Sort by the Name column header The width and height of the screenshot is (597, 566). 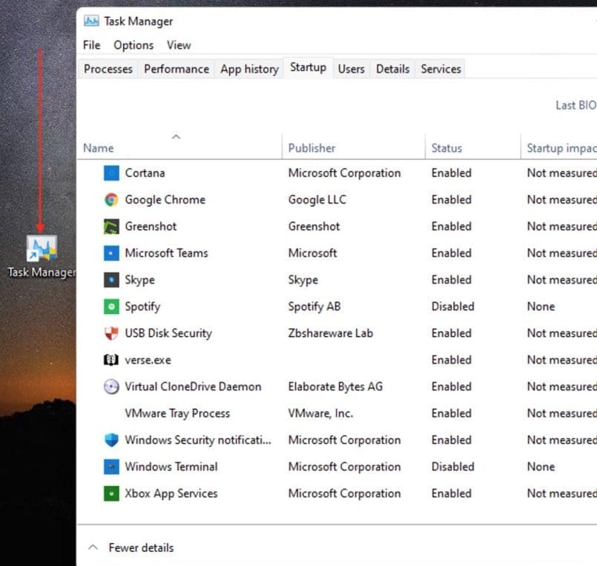point(99,148)
